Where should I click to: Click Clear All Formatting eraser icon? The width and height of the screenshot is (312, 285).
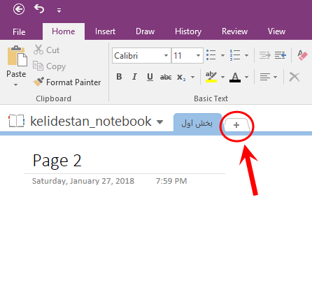[x=302, y=55]
